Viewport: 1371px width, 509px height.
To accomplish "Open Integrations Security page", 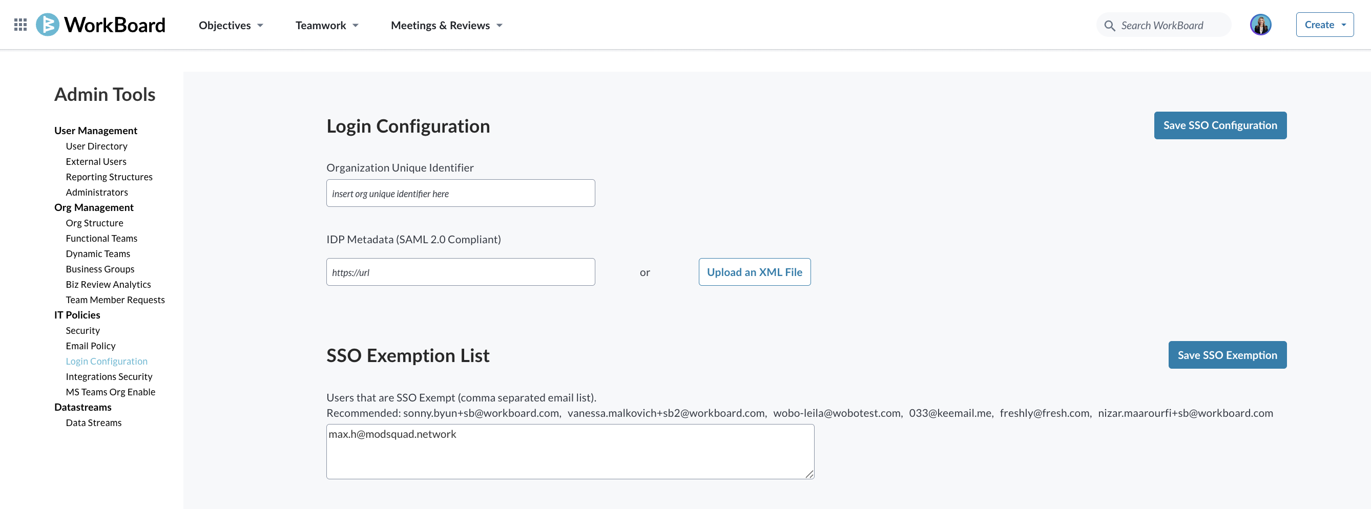I will click(x=109, y=376).
